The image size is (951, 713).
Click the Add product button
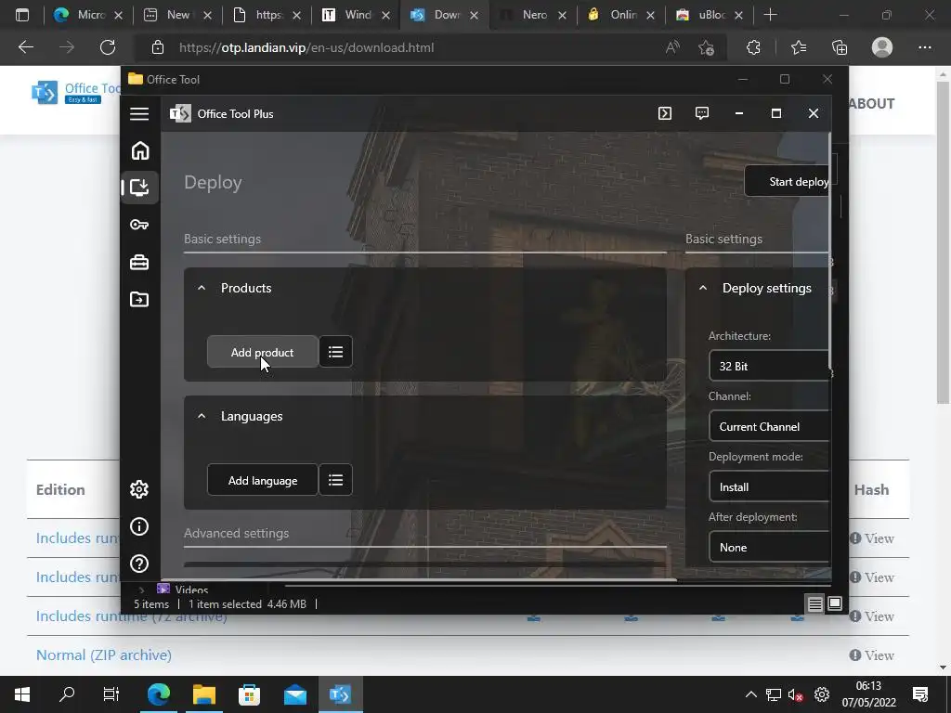[262, 352]
